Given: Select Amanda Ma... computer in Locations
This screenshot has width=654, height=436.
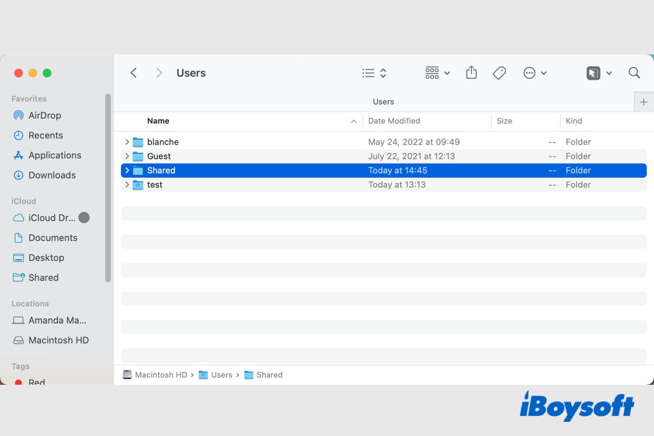Looking at the screenshot, I should [50, 320].
